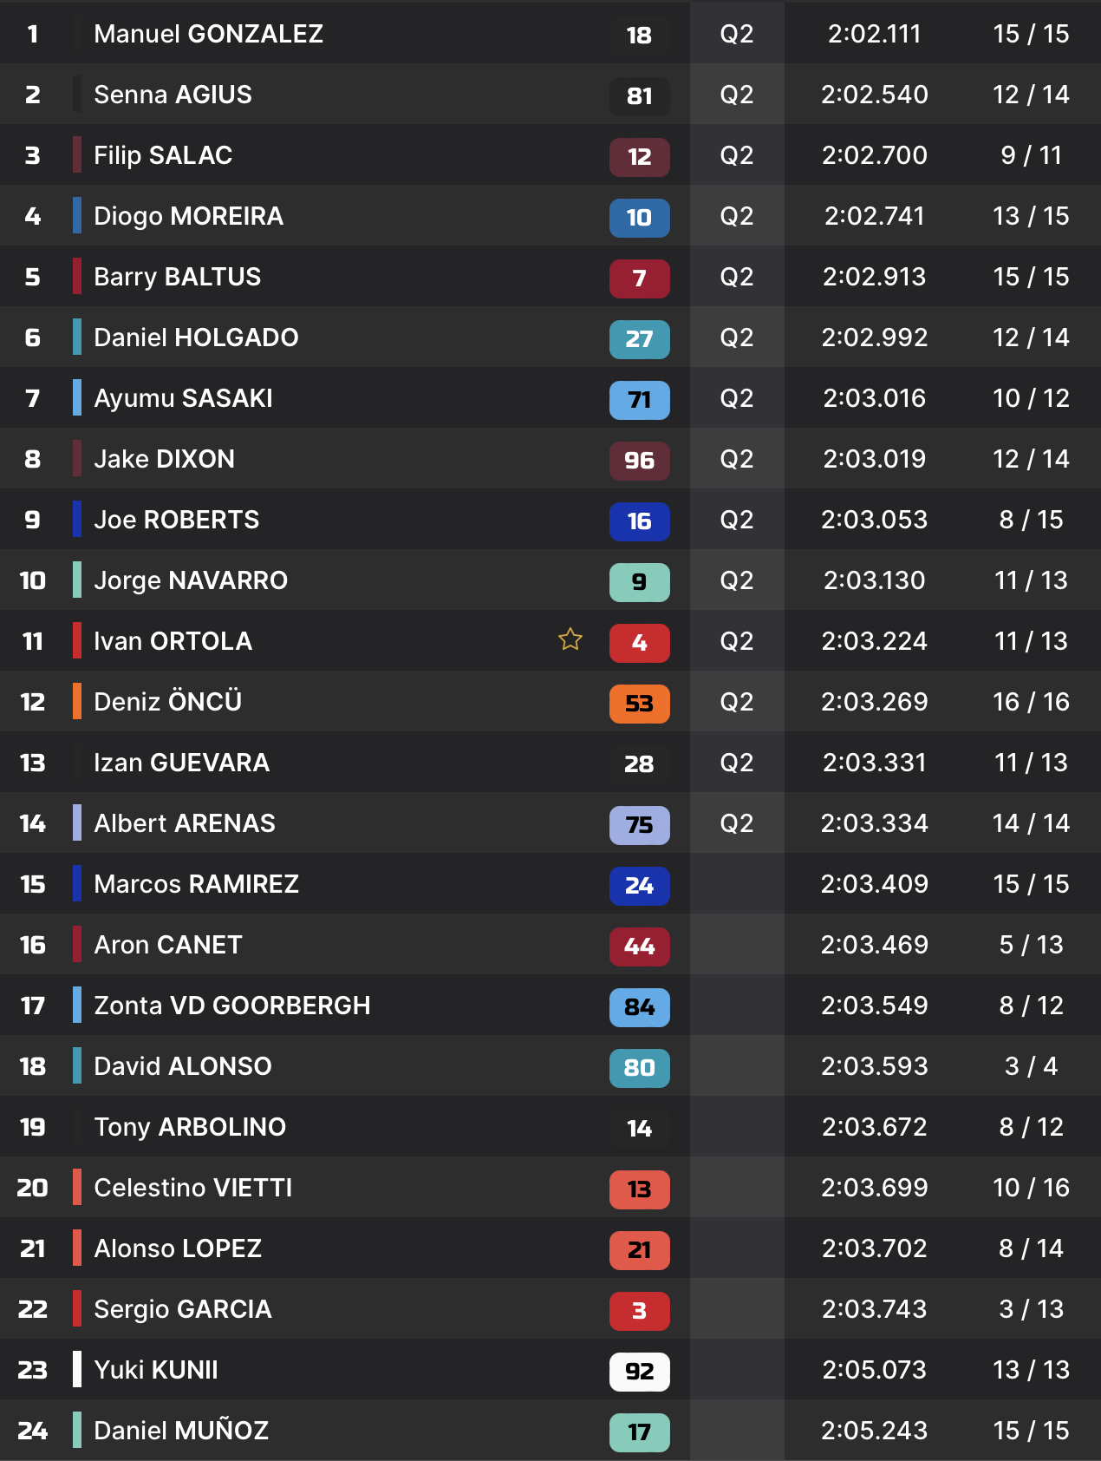Click the star icon beside Ivan ORTOLA
Viewport: 1101px width, 1461px height.
[x=570, y=640]
